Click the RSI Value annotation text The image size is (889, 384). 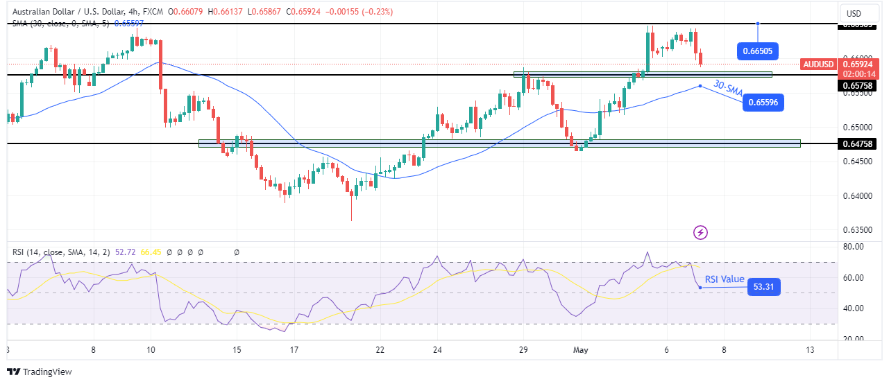[x=725, y=279]
